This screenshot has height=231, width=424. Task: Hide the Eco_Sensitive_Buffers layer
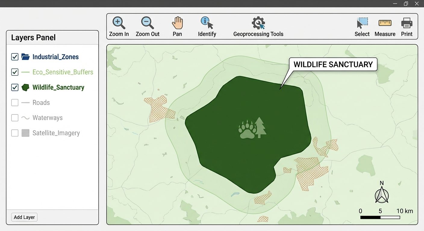(x=14, y=72)
